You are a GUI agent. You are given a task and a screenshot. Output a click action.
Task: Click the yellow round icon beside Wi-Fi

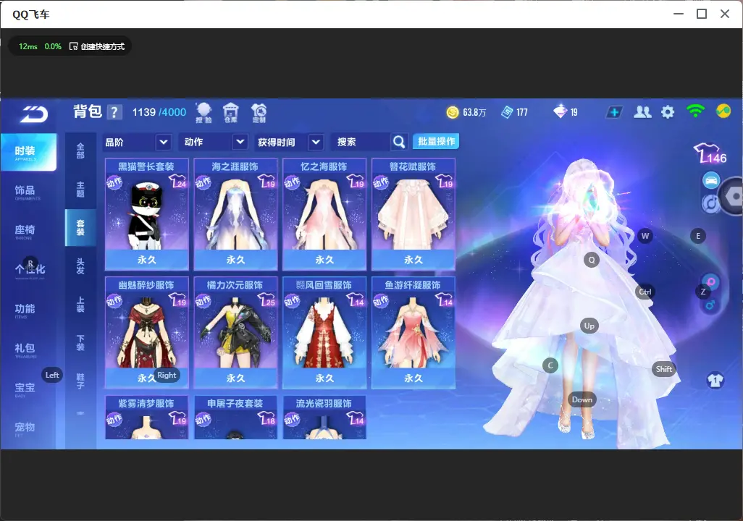[723, 111]
